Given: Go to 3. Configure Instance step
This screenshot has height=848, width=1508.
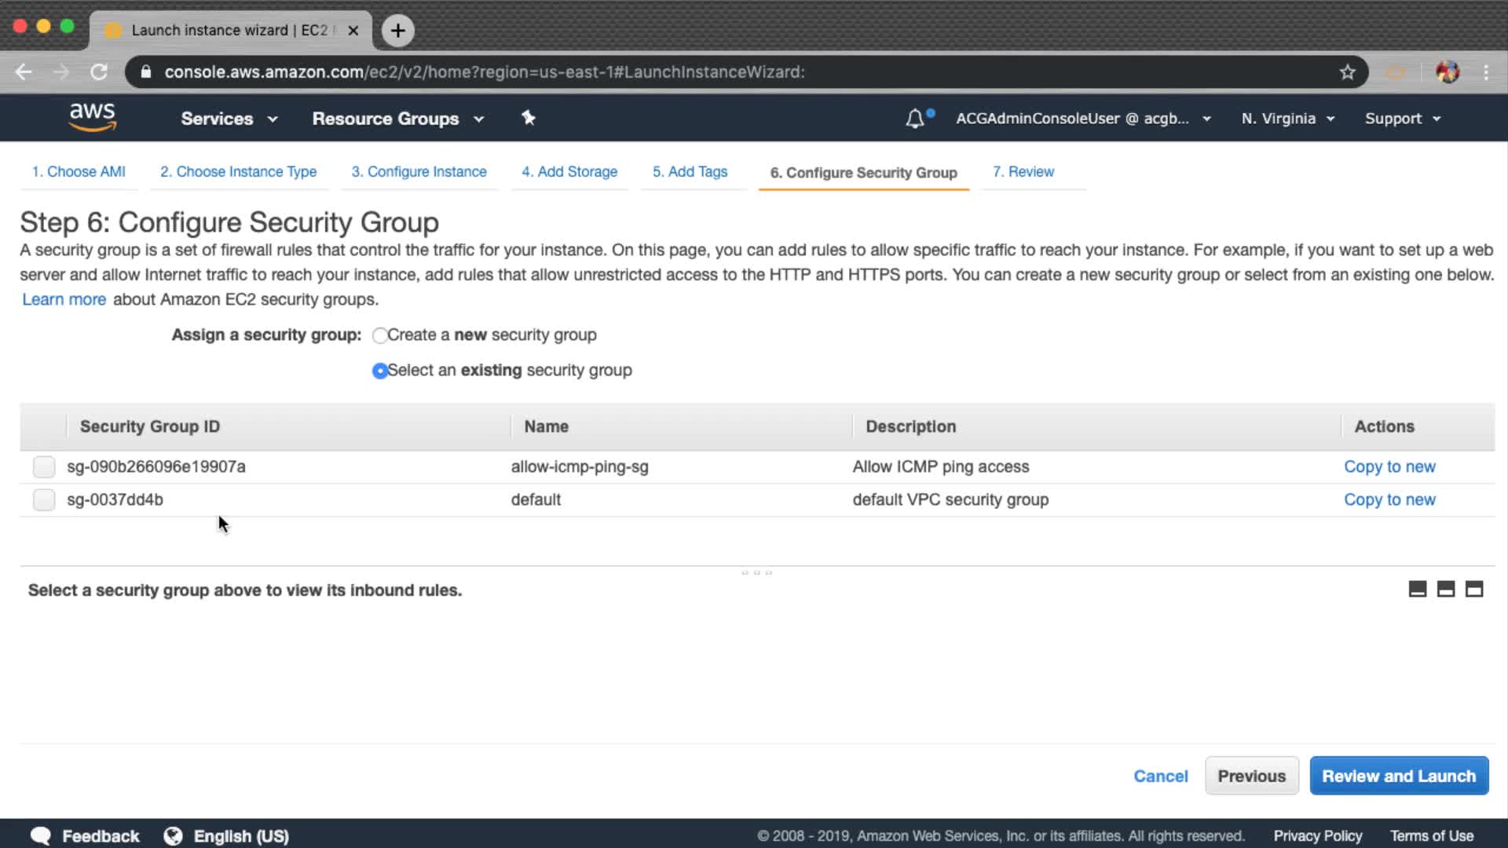Looking at the screenshot, I should click(419, 172).
